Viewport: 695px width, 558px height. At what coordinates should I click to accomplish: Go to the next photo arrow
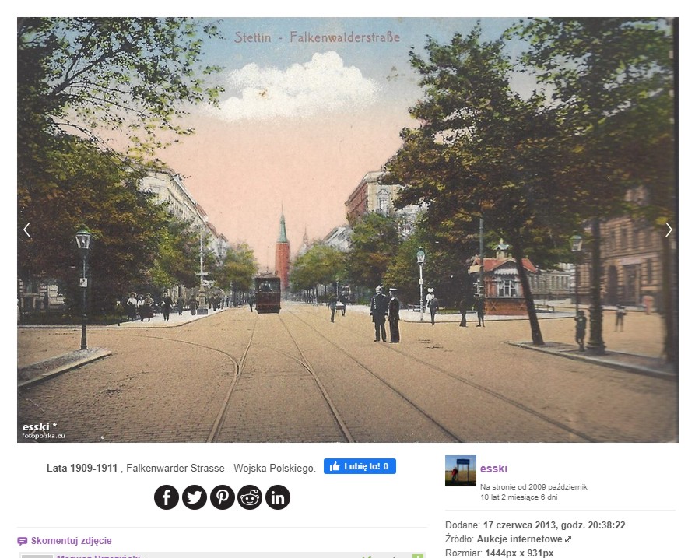pyautogui.click(x=669, y=230)
